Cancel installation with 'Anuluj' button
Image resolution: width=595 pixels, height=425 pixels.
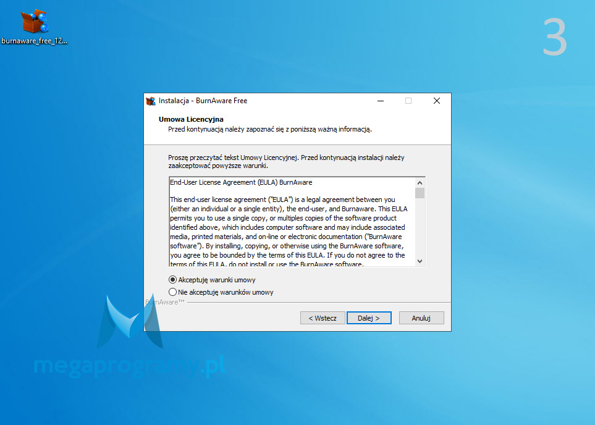421,318
